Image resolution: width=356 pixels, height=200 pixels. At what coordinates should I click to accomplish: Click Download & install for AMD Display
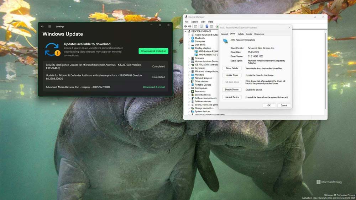(x=154, y=87)
